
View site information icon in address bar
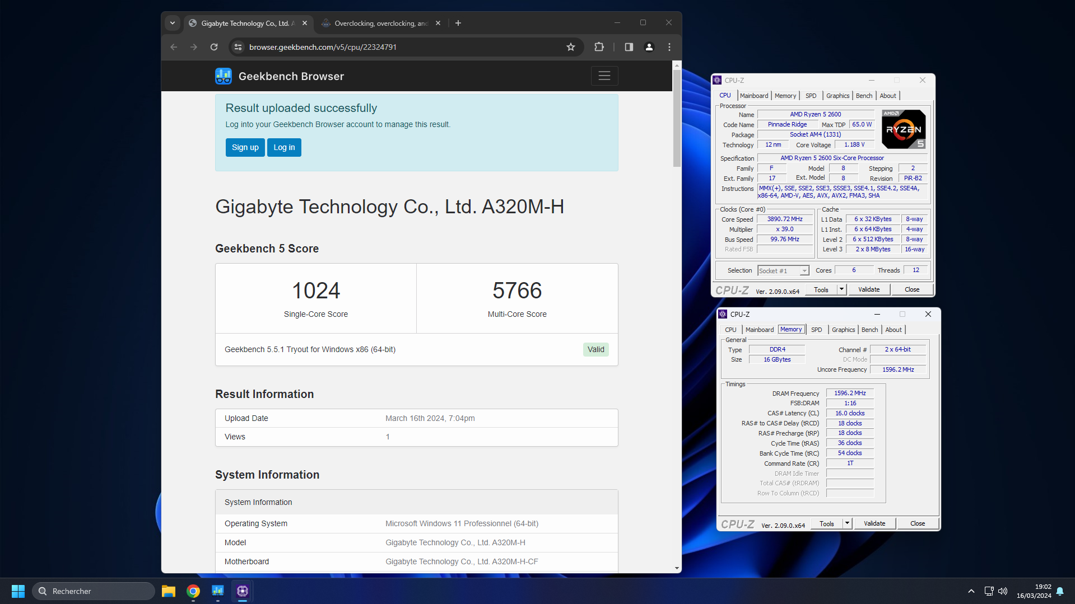point(238,47)
